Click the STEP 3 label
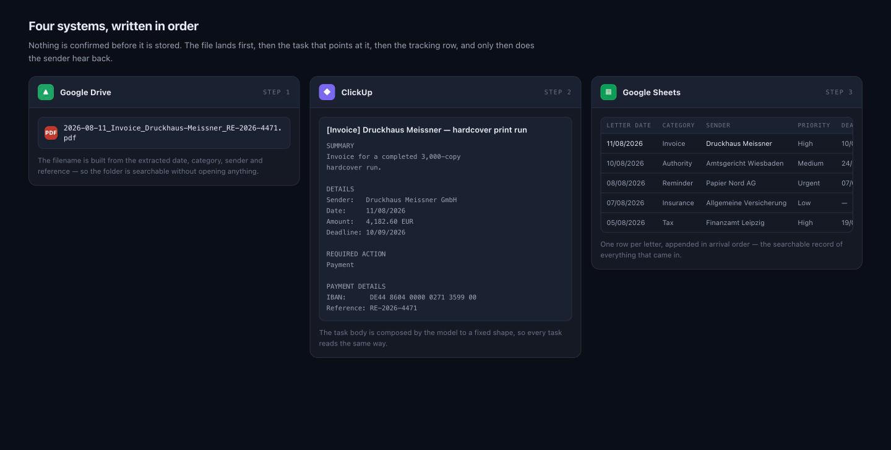This screenshot has width=891, height=450. tap(839, 92)
